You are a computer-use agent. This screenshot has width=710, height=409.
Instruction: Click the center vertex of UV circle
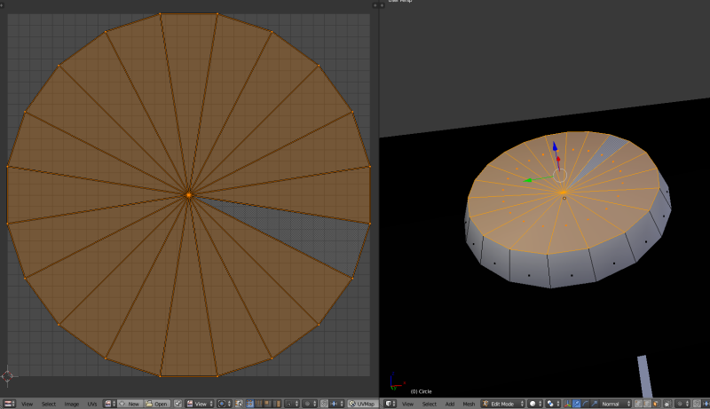pos(188,194)
